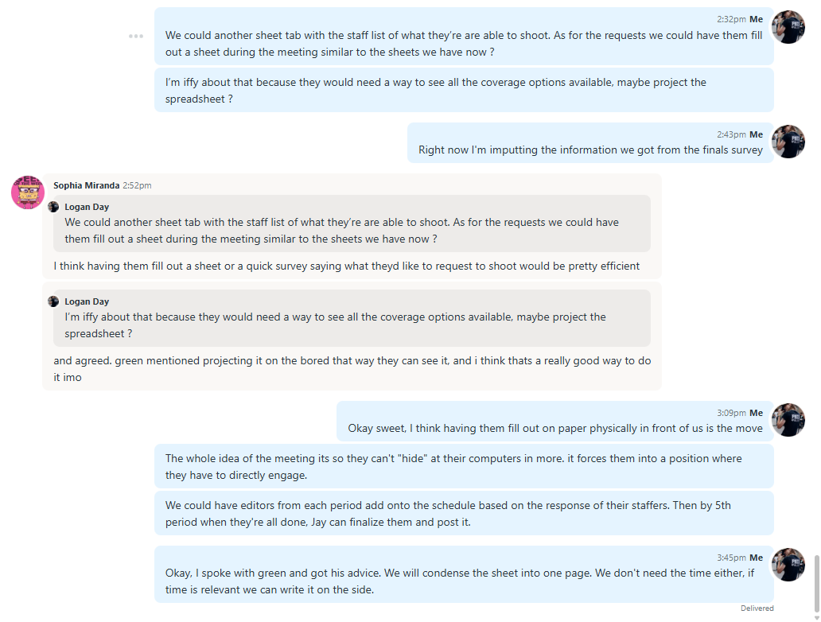The height and width of the screenshot is (622, 821).
Task: Select the "Right now I'm imputting" message bubble
Action: 590,150
